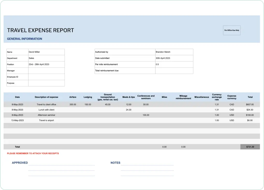Screen dimensions: 264x190
Task: Select the Name field containing David Miller
Action: [46, 52]
